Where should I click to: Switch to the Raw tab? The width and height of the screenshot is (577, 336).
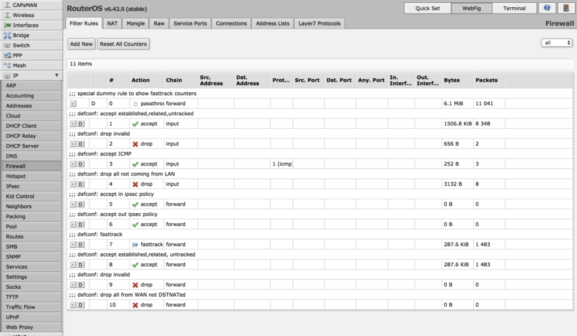159,23
